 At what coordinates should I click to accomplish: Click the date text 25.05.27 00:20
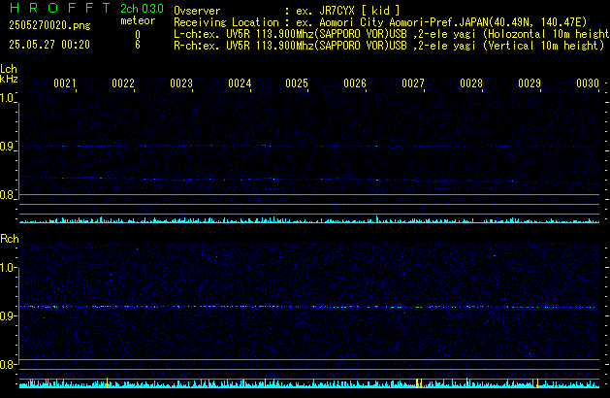tap(49, 45)
